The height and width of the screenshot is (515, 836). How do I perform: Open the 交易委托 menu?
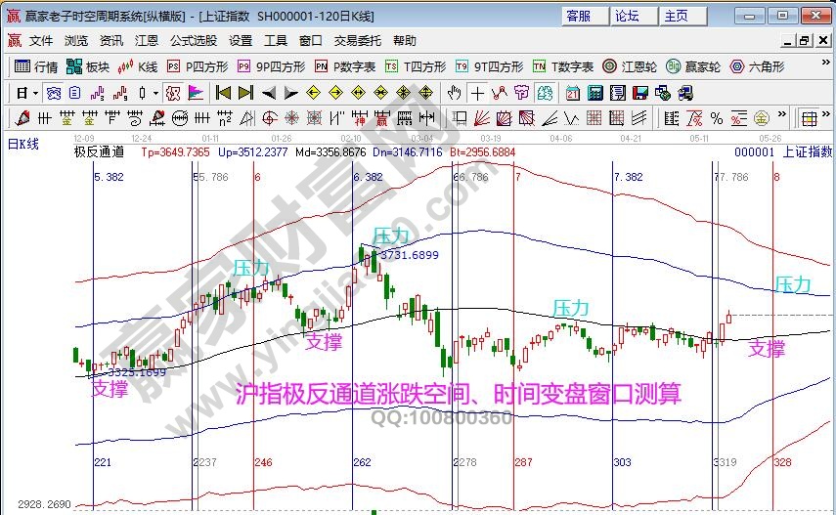[358, 41]
